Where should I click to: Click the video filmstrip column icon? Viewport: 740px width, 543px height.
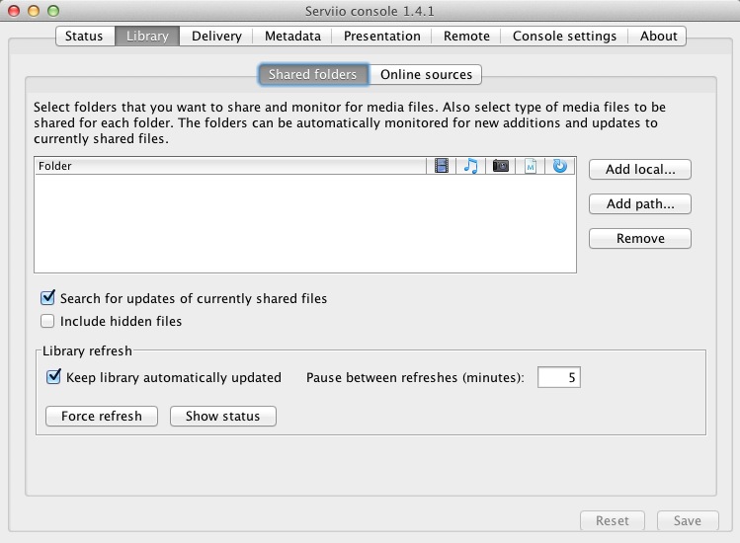(442, 166)
